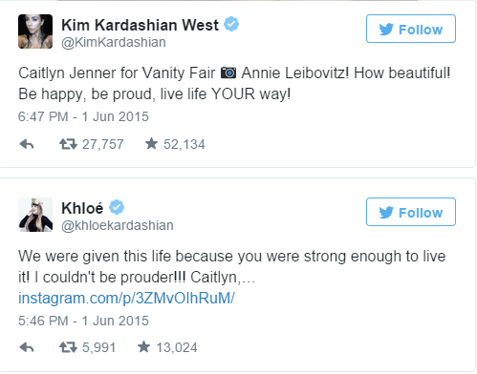Click Khloé's profile picture
The image size is (477, 374).
click(35, 215)
